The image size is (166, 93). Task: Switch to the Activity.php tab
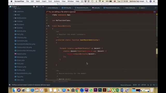coord(67,8)
